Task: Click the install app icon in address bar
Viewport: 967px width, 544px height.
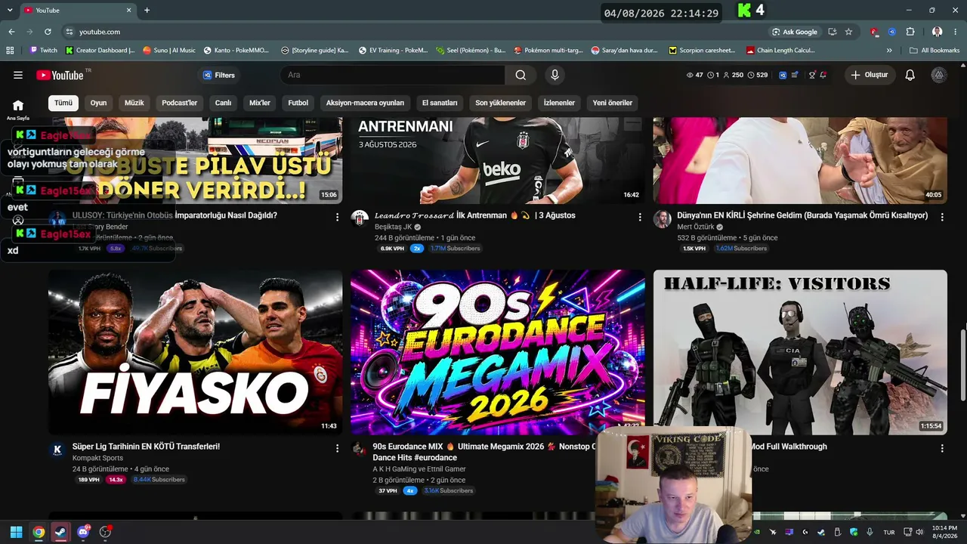Action: pyautogui.click(x=832, y=32)
